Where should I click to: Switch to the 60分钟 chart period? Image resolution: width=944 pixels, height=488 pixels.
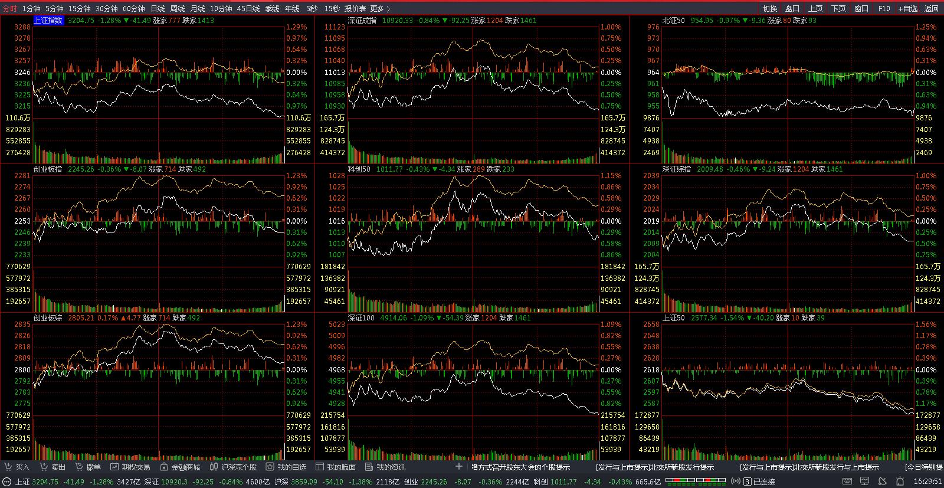coord(134,9)
